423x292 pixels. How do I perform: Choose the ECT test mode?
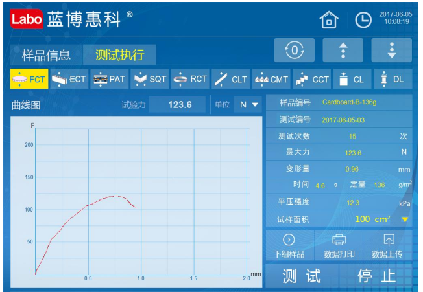69,79
